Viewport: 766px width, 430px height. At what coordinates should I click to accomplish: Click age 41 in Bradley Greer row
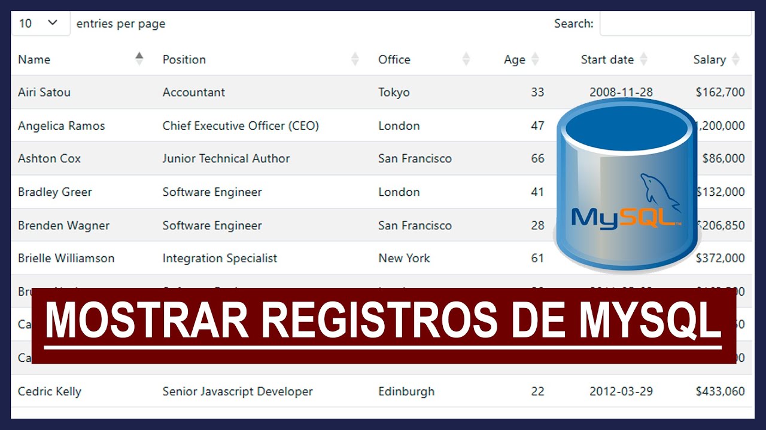(537, 192)
